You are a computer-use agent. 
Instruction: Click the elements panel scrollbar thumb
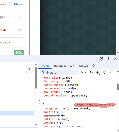tap(36, 78)
